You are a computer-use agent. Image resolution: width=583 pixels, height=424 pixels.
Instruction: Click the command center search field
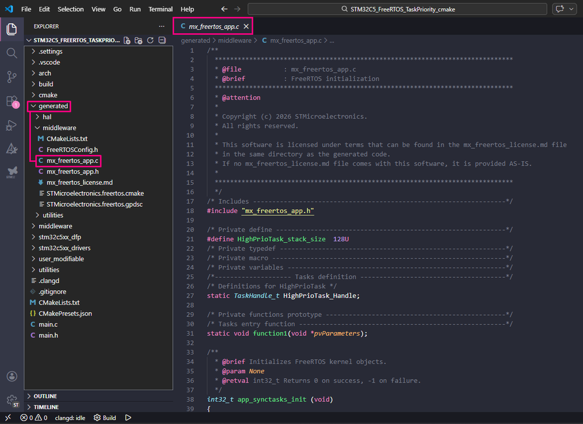click(x=397, y=9)
